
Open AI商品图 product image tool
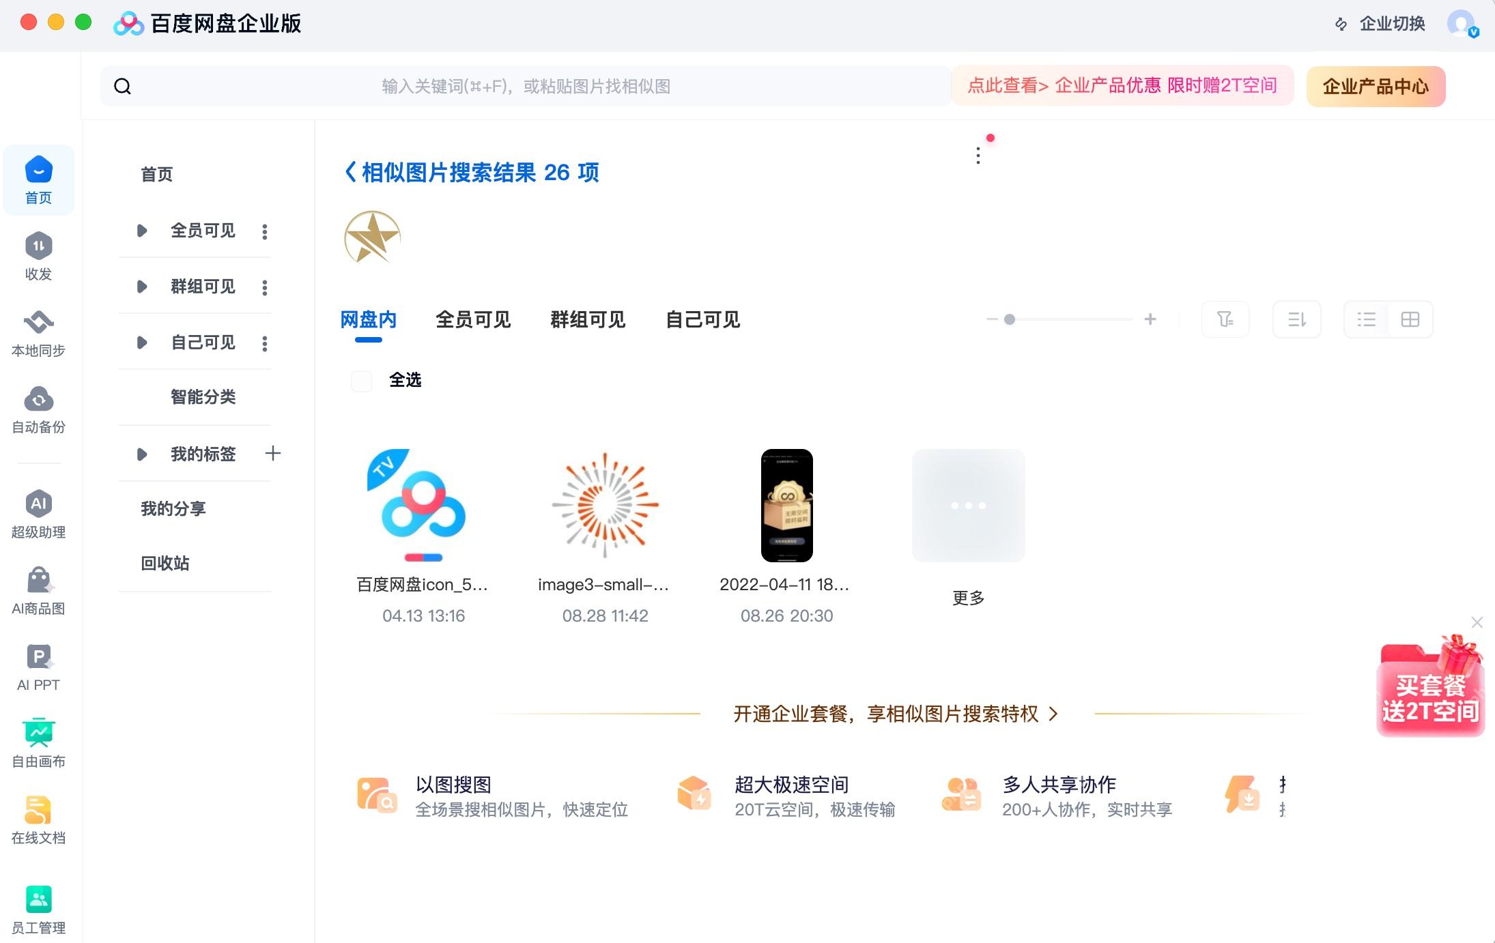point(38,591)
